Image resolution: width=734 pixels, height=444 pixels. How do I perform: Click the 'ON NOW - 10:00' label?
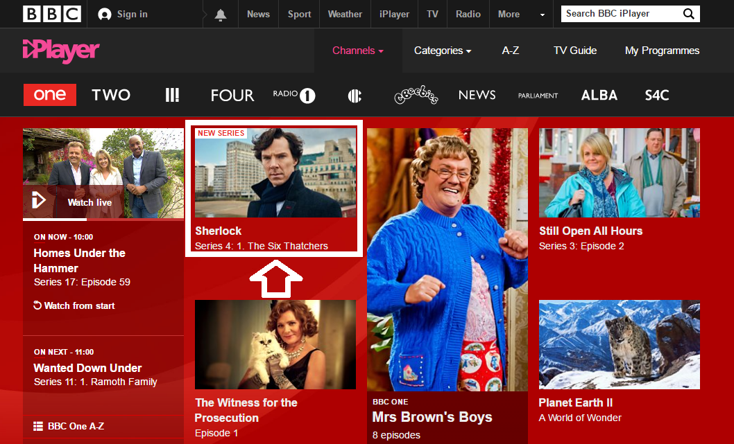63,237
